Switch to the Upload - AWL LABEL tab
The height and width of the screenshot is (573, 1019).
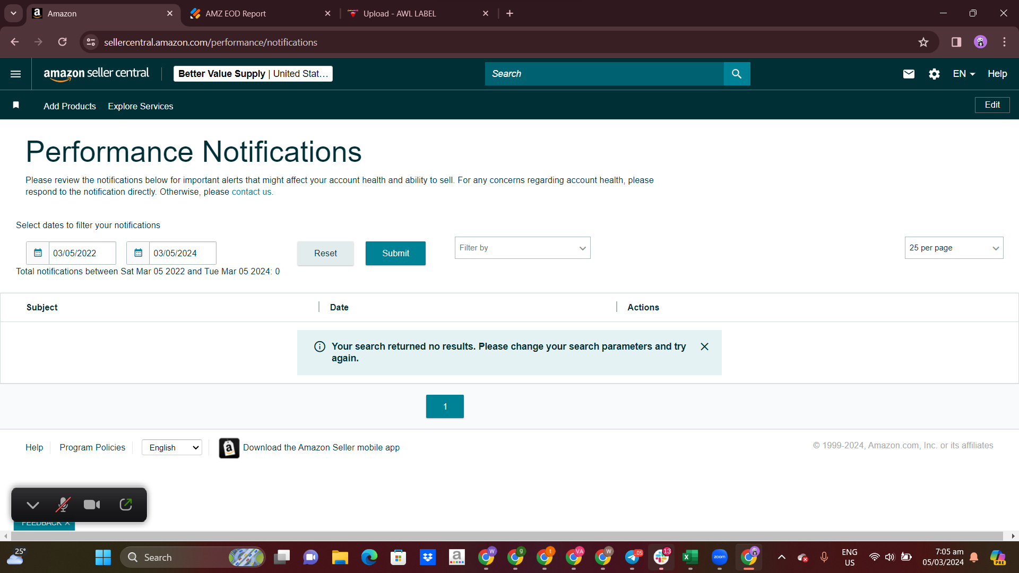point(418,13)
